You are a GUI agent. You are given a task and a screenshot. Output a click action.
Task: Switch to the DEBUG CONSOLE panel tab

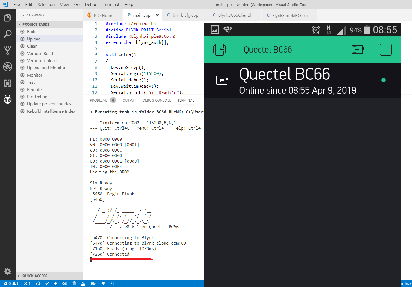point(157,100)
